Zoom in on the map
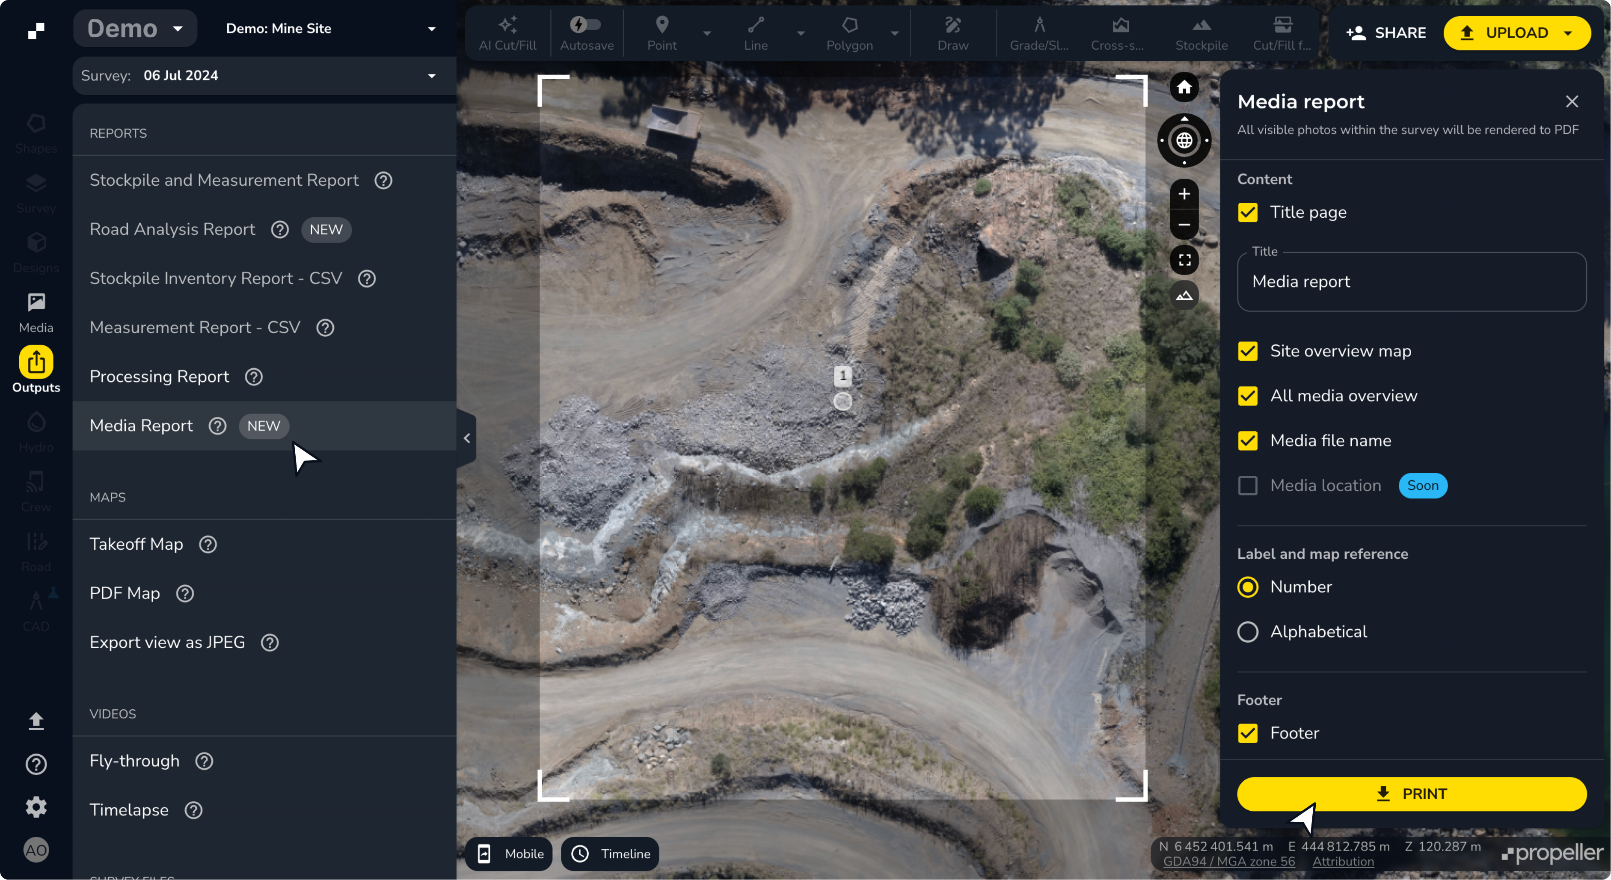This screenshot has width=1611, height=880. (x=1184, y=194)
